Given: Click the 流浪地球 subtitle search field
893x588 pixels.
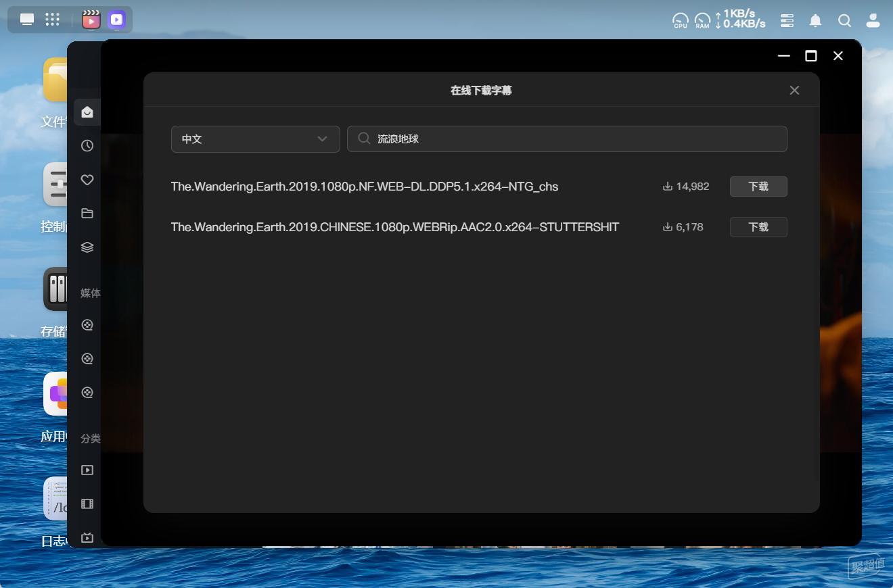Looking at the screenshot, I should coord(567,139).
